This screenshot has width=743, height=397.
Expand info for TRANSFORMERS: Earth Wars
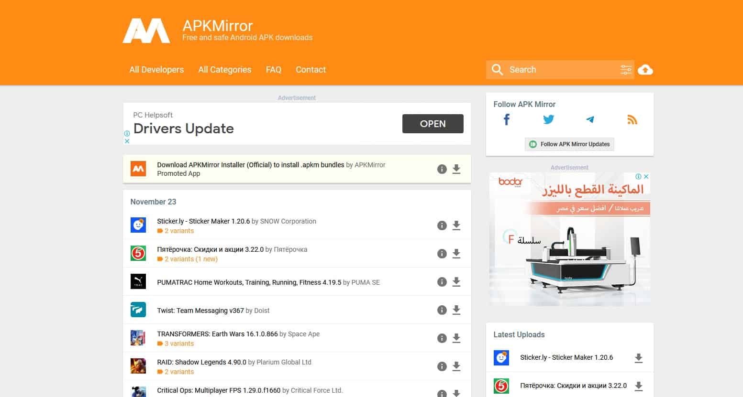[x=442, y=338]
